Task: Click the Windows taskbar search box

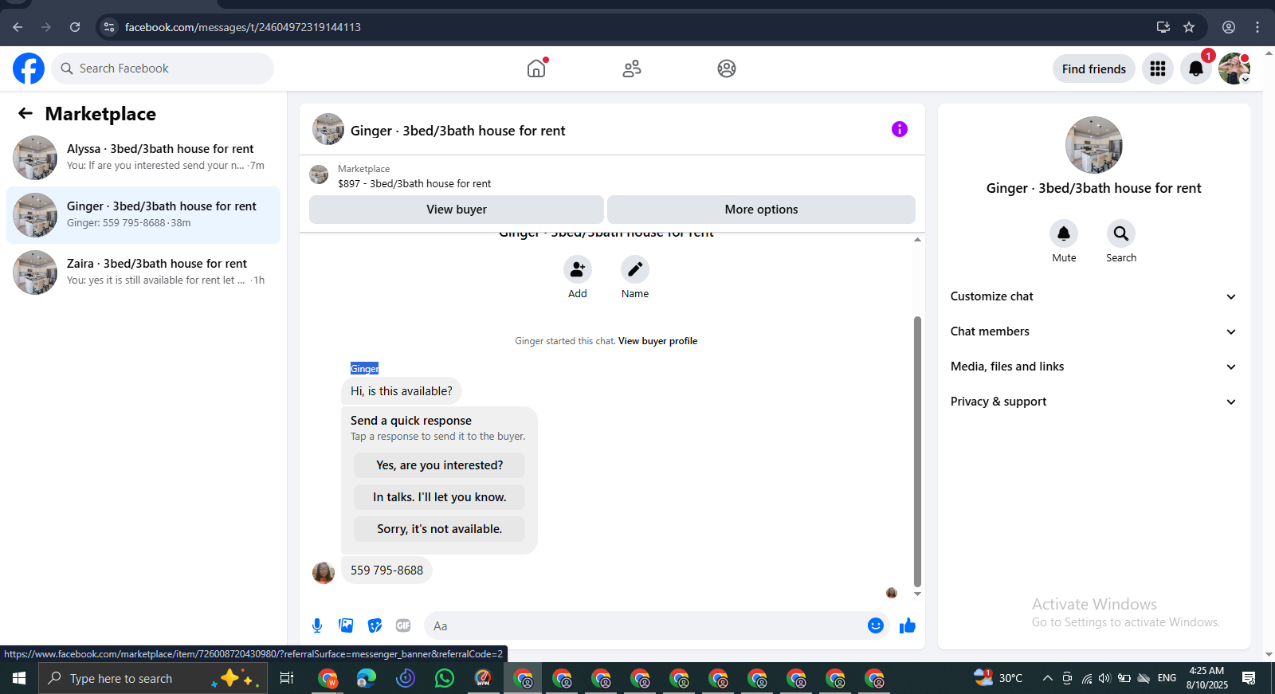Action: click(153, 678)
